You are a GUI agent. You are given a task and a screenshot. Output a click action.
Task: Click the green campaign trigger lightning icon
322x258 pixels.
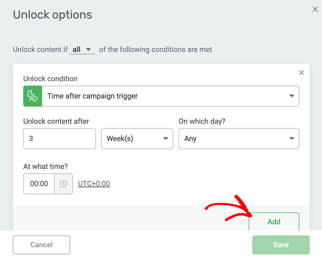point(33,96)
